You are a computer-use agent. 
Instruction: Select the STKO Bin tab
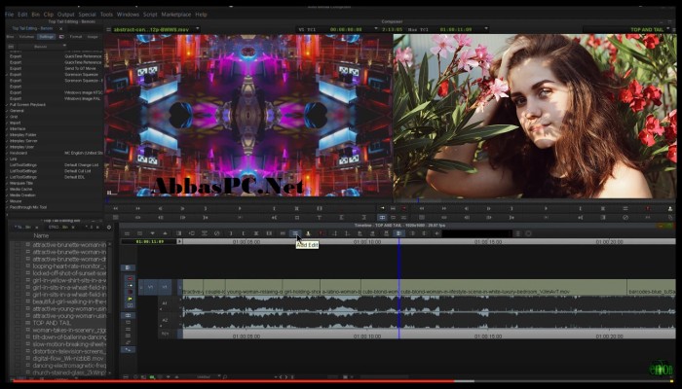coord(58,227)
